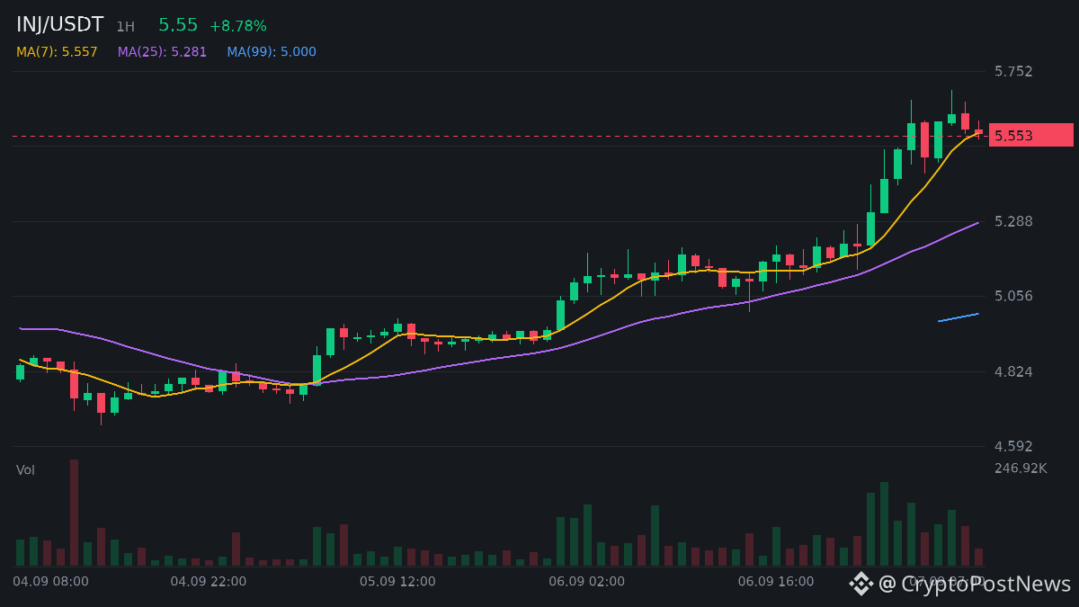Select the 1H timeframe label
The width and height of the screenshot is (1079, 607).
click(125, 27)
